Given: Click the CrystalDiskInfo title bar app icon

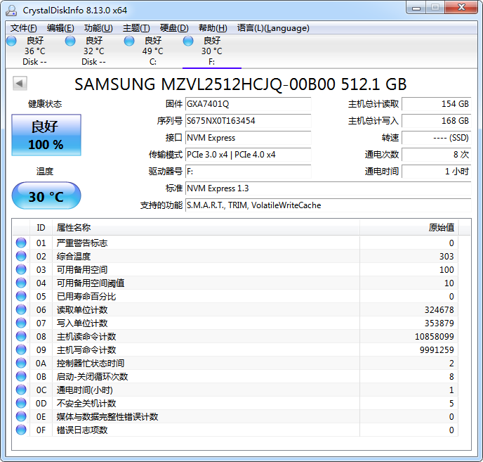Looking at the screenshot, I should [12, 8].
